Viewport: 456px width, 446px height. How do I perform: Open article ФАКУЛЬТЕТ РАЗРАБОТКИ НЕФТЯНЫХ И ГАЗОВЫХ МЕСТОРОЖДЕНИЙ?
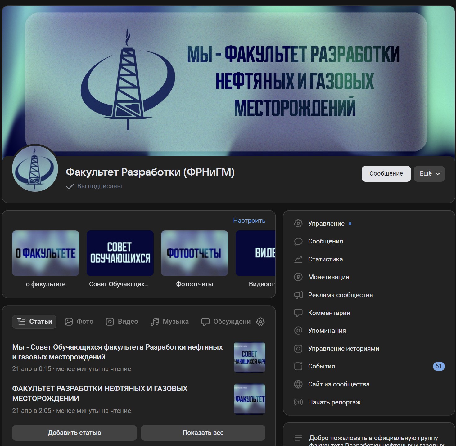pyautogui.click(x=100, y=393)
